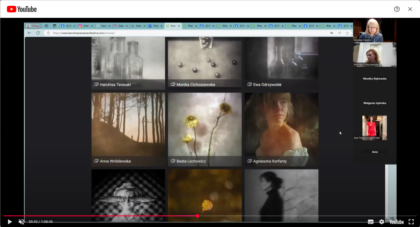Click the Zaloguj sign-in button in browser
This screenshot has width=420, height=227.
pos(34,26)
